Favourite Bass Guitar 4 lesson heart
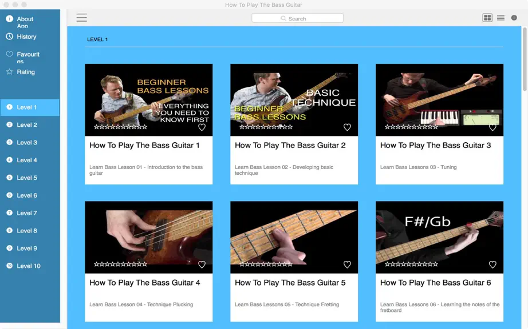Screen dimensions: 528x329 [202, 264]
